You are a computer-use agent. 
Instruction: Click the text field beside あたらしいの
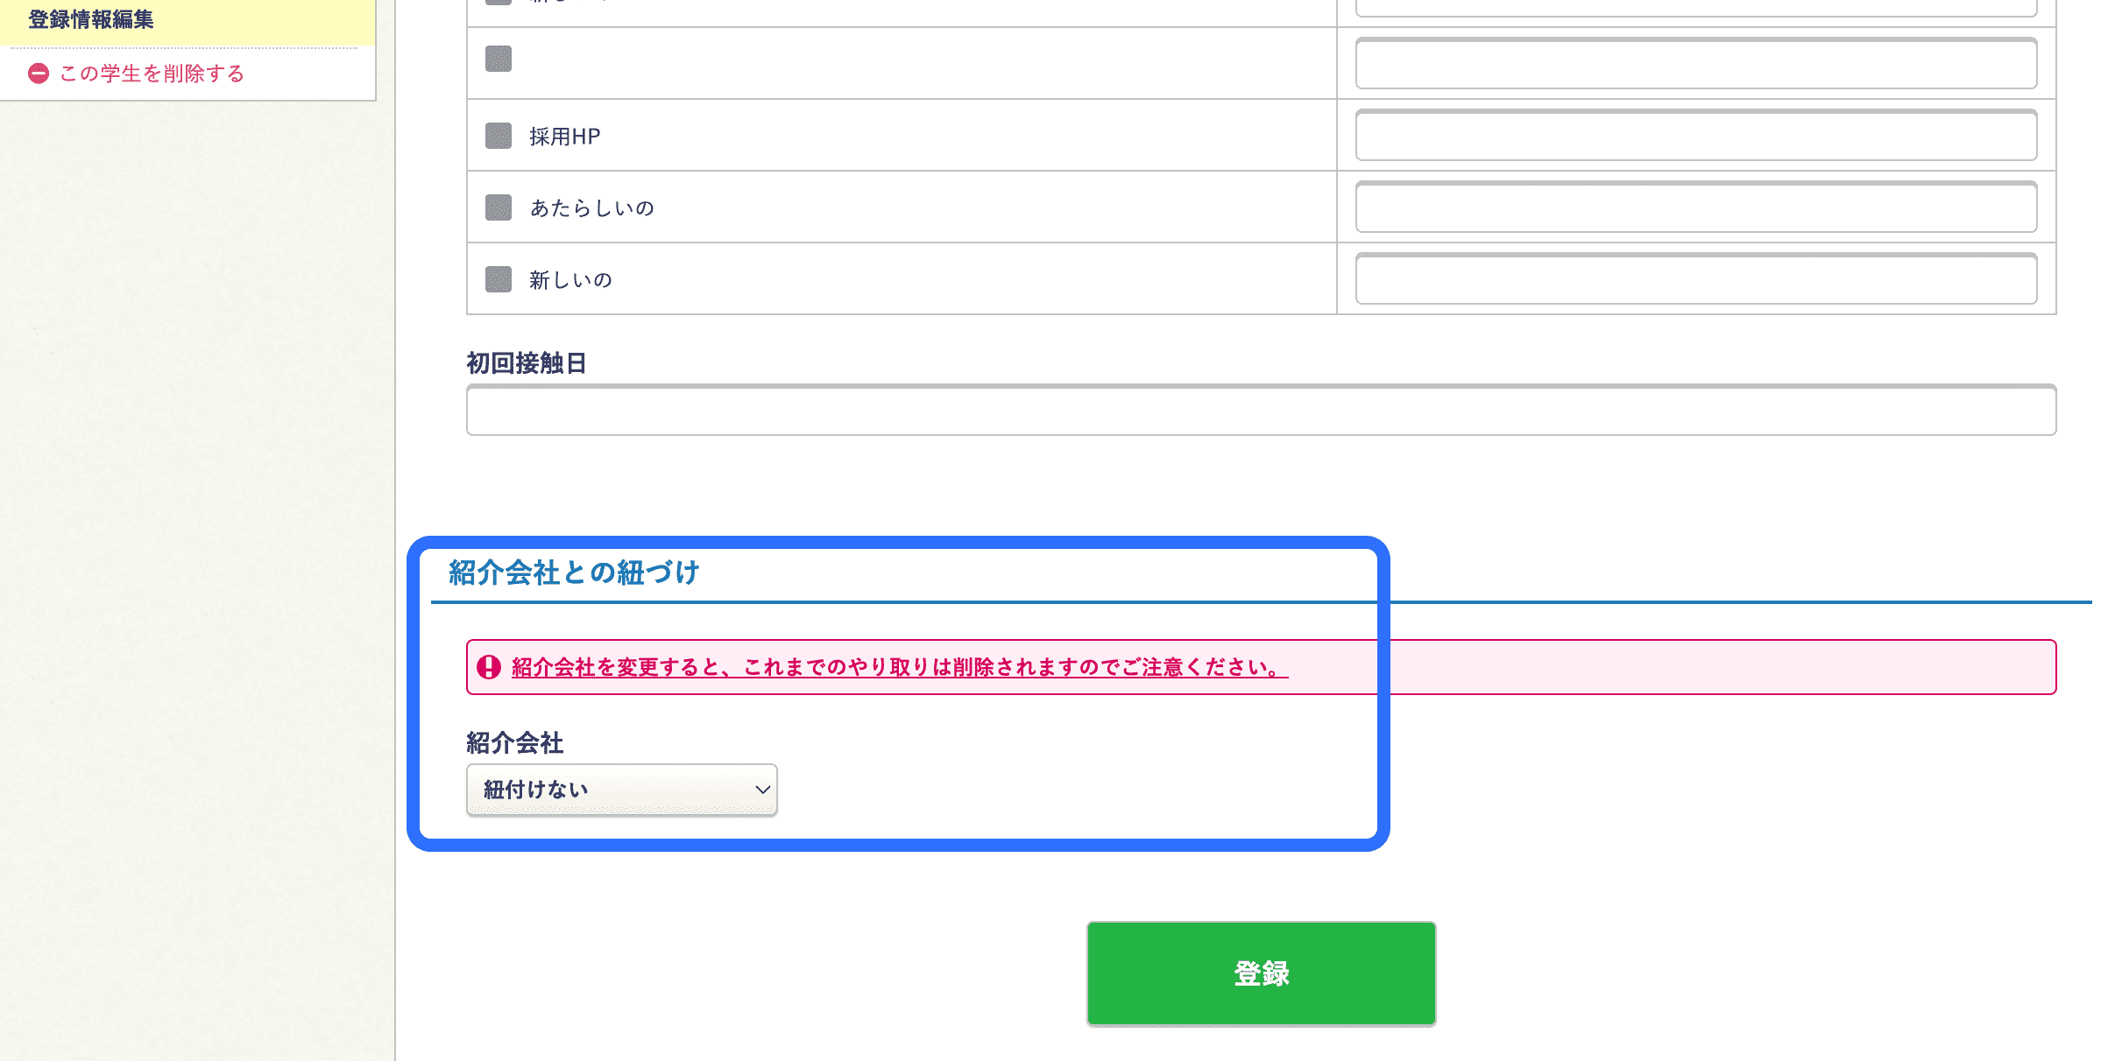click(x=1695, y=207)
